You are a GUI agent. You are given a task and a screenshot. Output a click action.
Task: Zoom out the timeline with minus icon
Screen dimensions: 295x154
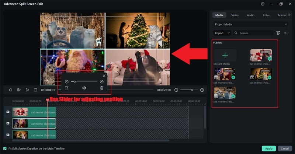click(176, 90)
